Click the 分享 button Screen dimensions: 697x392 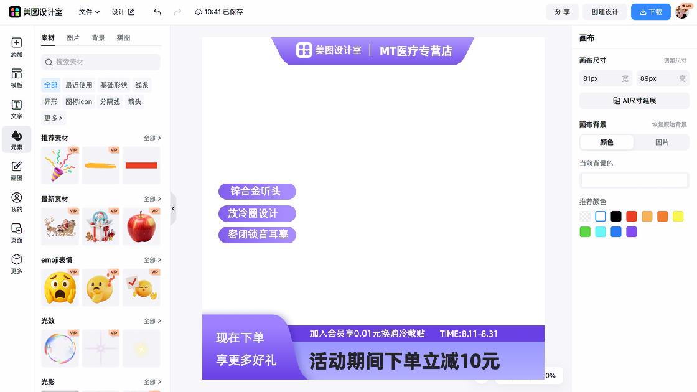click(x=562, y=12)
